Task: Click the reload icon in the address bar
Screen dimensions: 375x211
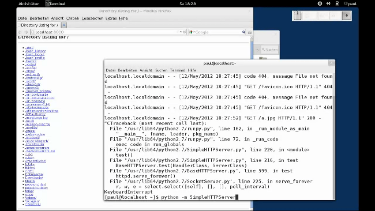Action: [x=185, y=32]
